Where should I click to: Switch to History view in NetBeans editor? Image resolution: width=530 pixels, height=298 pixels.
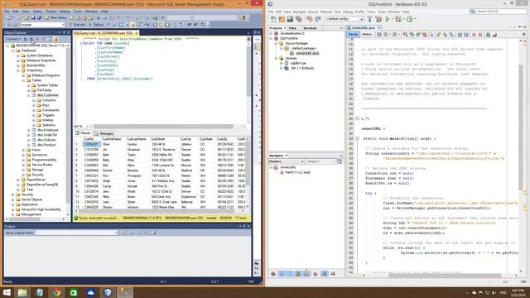pyautogui.click(x=367, y=35)
